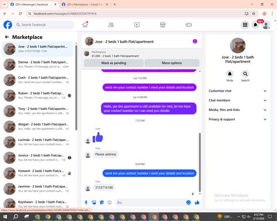Open Ruben conversation
This screenshot has height=221, width=277.
[37, 96]
